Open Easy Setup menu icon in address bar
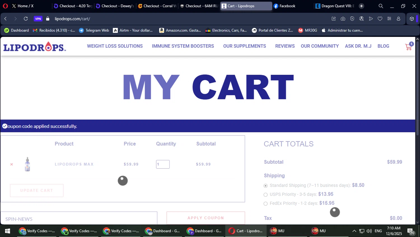Image resolution: width=420 pixels, height=237 pixels. pyautogui.click(x=389, y=19)
